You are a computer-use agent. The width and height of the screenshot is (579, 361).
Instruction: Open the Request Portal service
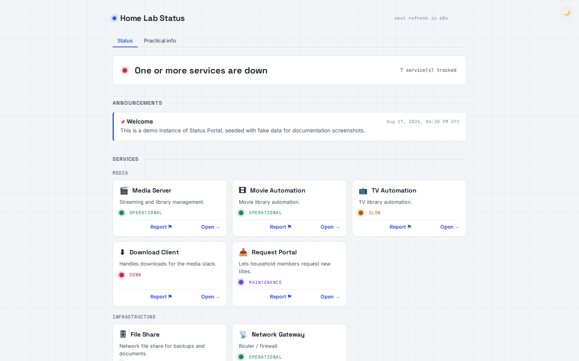330,297
